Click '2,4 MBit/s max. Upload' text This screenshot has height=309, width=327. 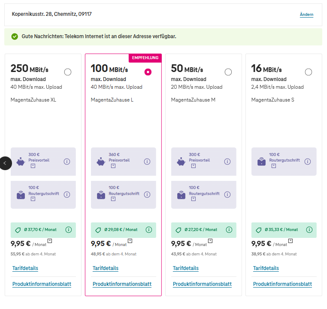pos(277,87)
